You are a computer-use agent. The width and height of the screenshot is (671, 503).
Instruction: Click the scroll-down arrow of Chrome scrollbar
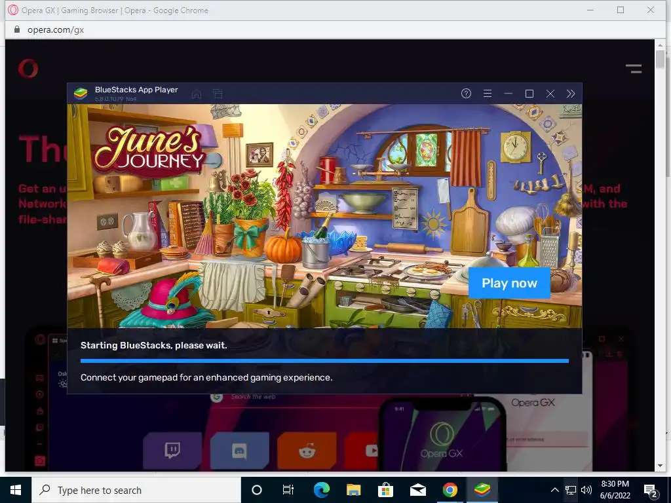pyautogui.click(x=660, y=466)
